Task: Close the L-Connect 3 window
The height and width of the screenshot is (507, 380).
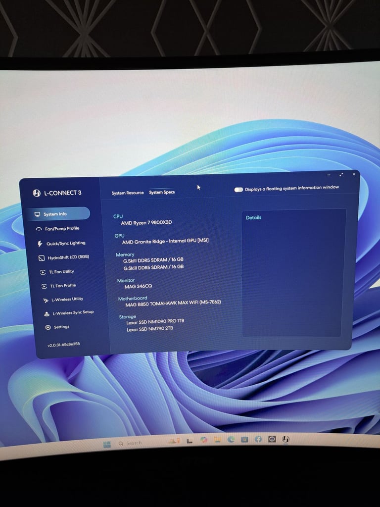Action: 354,174
